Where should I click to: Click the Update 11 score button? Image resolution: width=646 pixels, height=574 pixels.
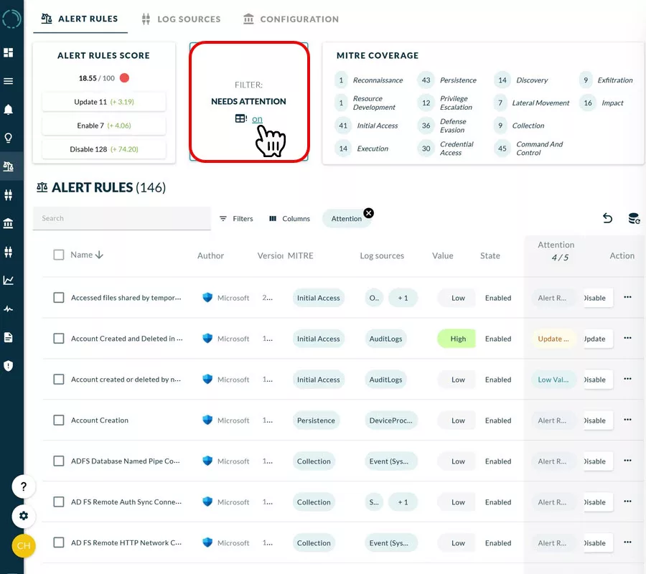(104, 102)
